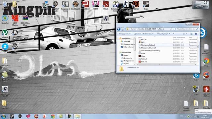Image resolution: width=212 pixels, height=119 pixels.
Task: Open Yandex from the taskbar
Action: coord(44,116)
